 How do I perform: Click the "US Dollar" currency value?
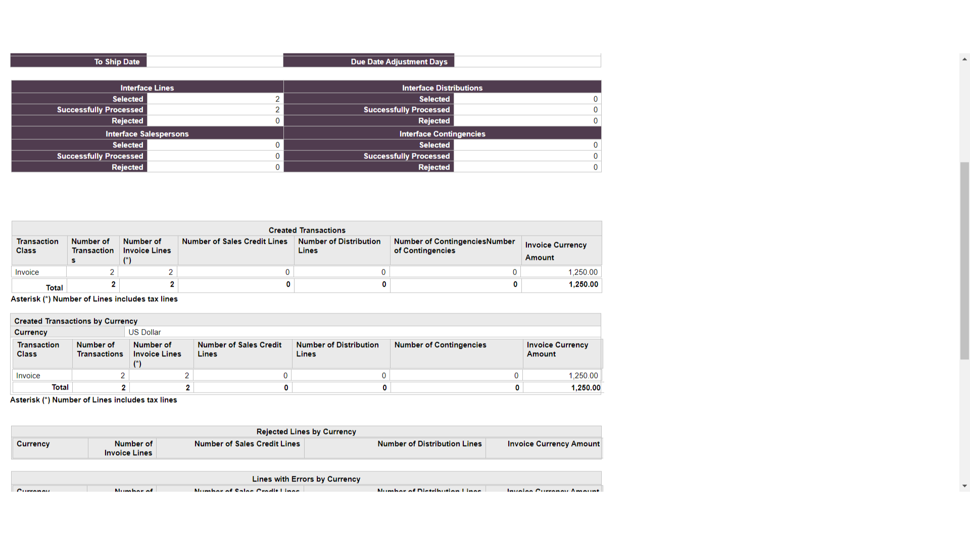[x=144, y=332]
